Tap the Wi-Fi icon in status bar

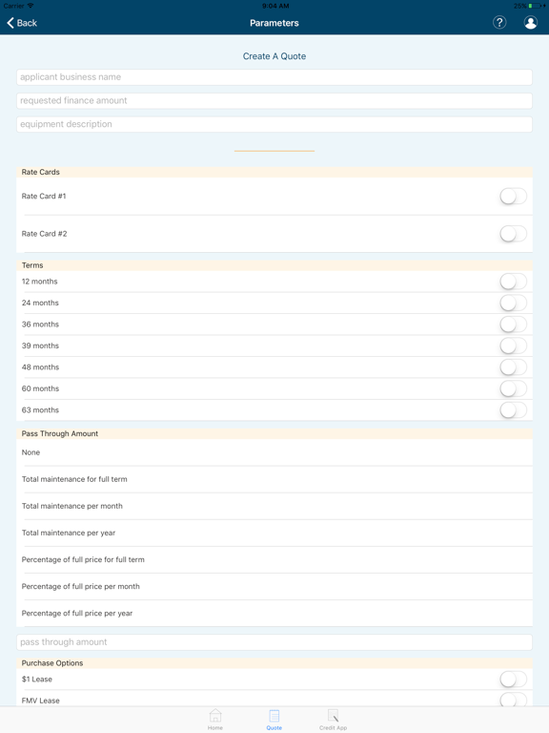point(30,6)
